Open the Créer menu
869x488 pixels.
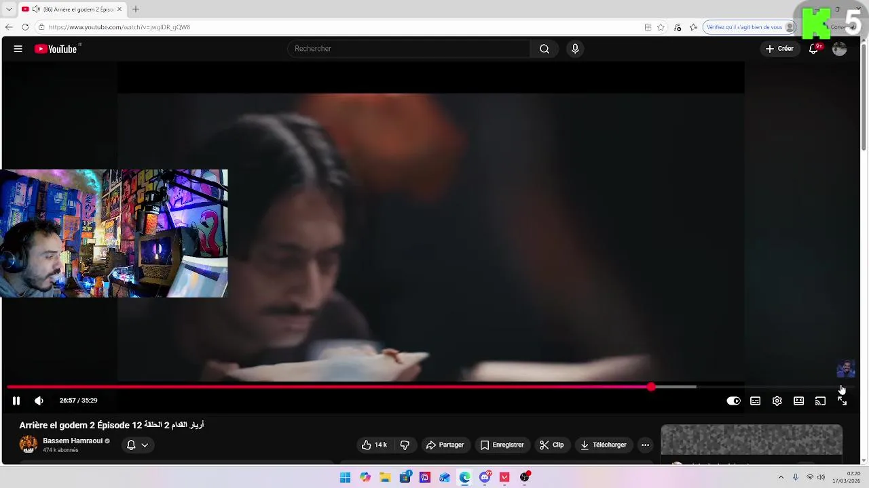click(779, 49)
